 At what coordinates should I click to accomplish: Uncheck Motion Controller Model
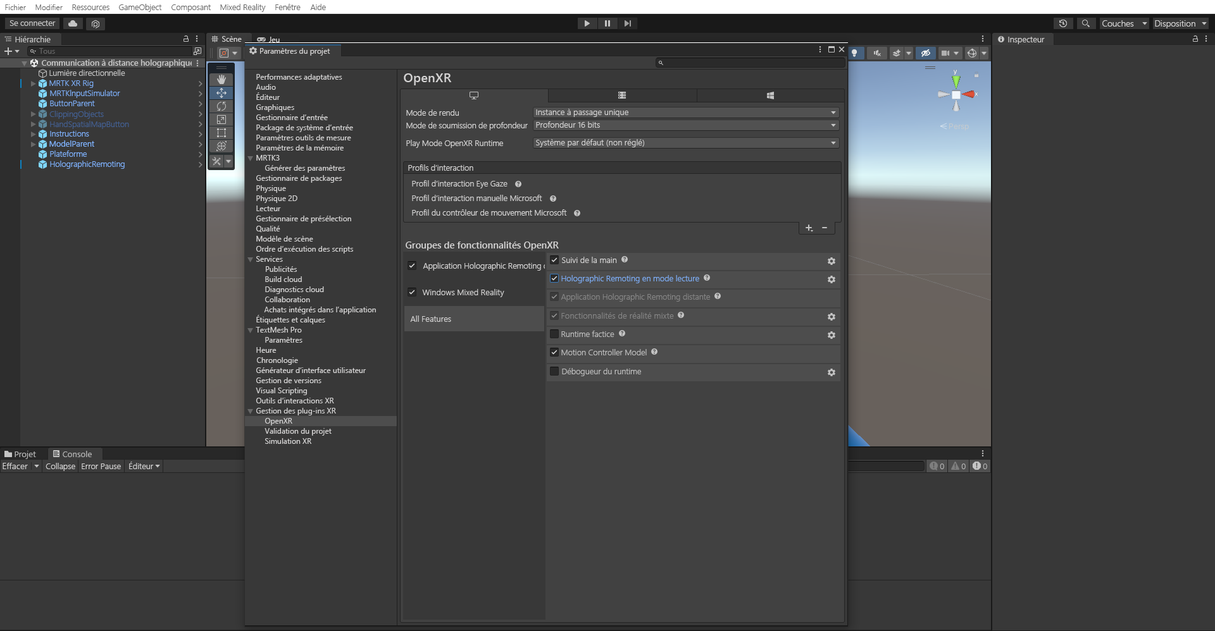pyautogui.click(x=555, y=352)
